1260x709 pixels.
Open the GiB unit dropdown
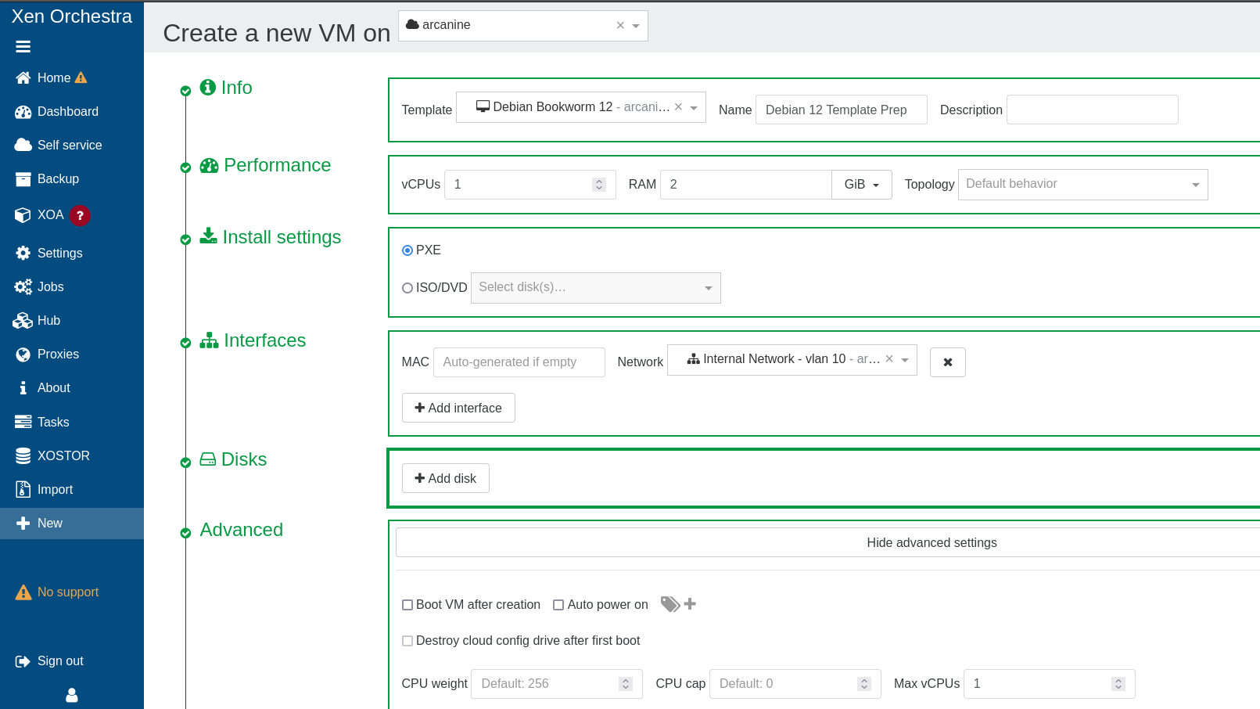point(862,185)
